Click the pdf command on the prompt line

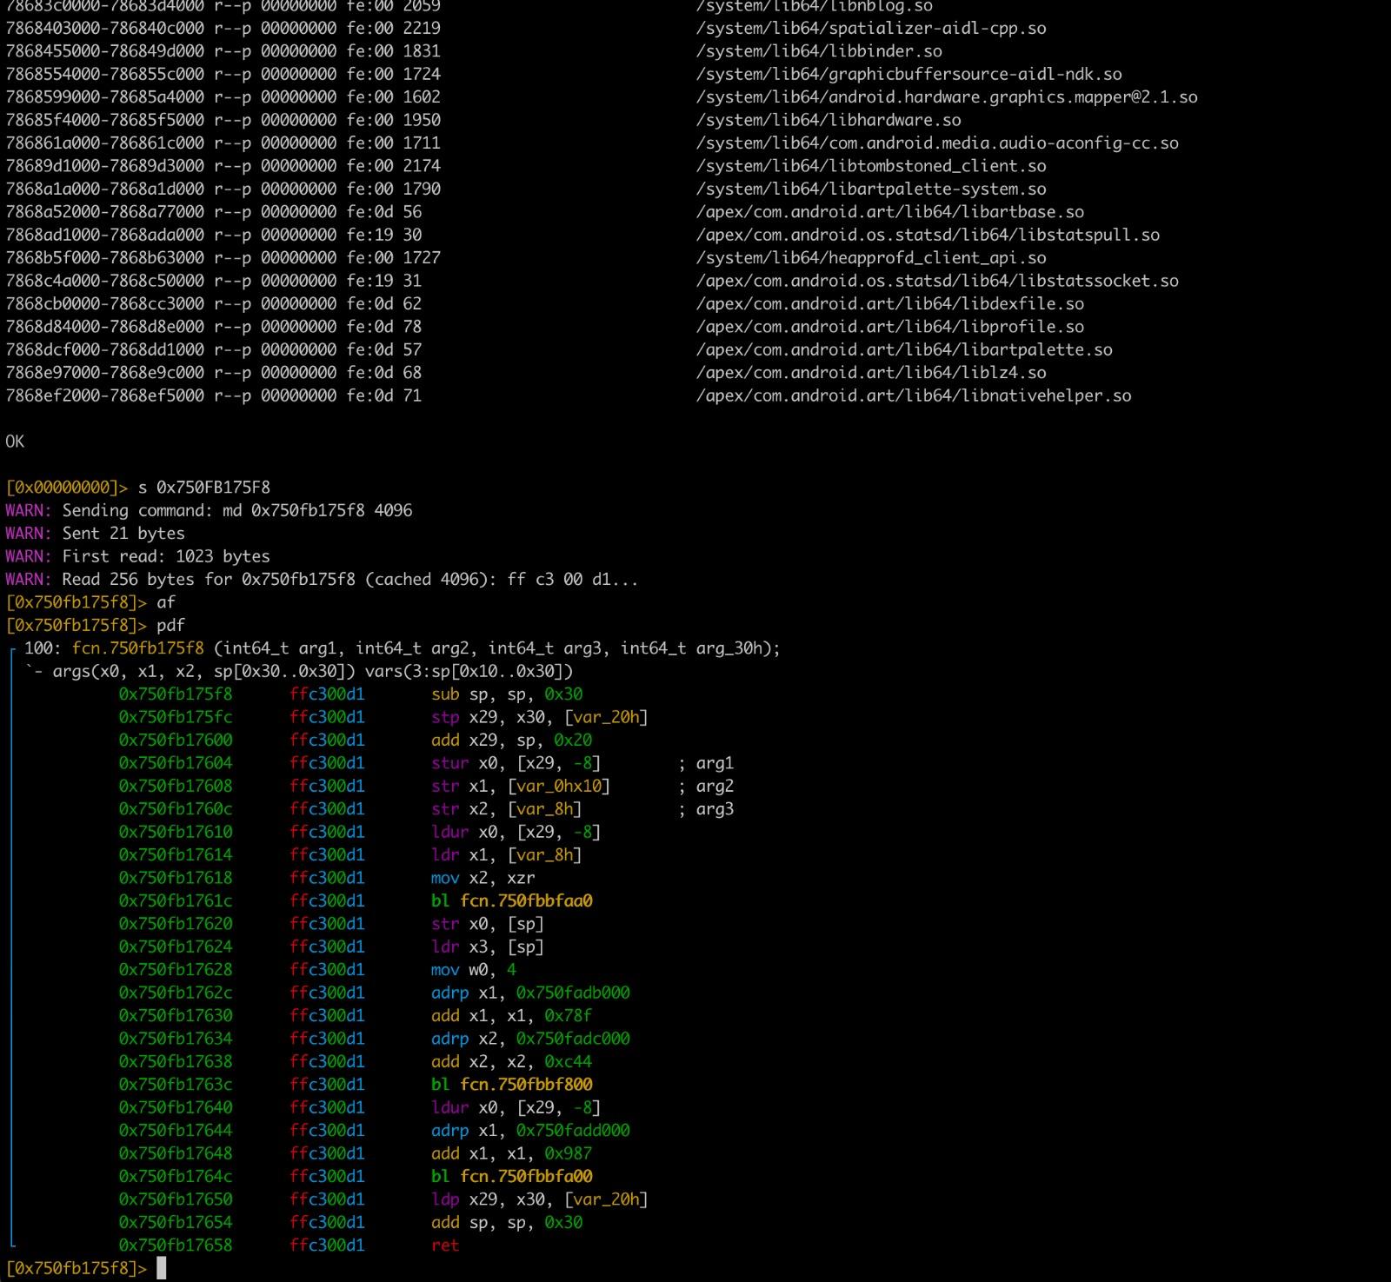pyautogui.click(x=170, y=625)
